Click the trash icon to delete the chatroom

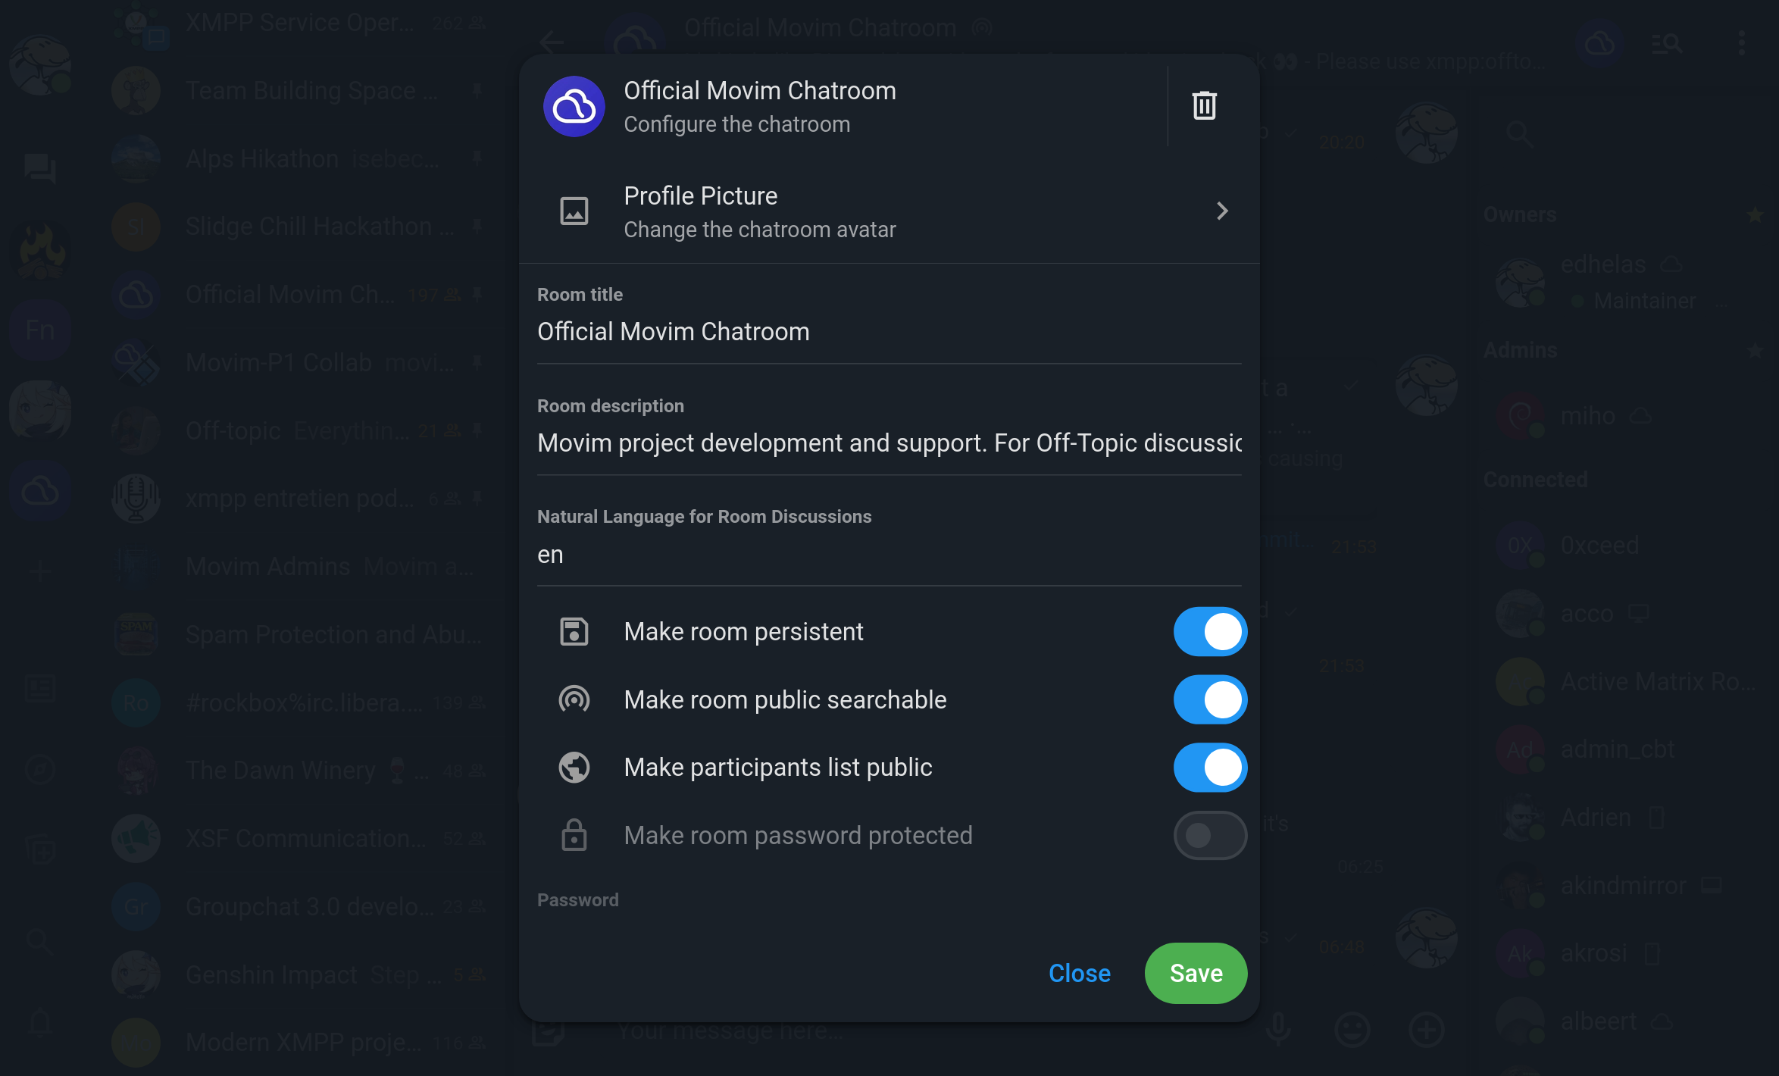(x=1204, y=105)
